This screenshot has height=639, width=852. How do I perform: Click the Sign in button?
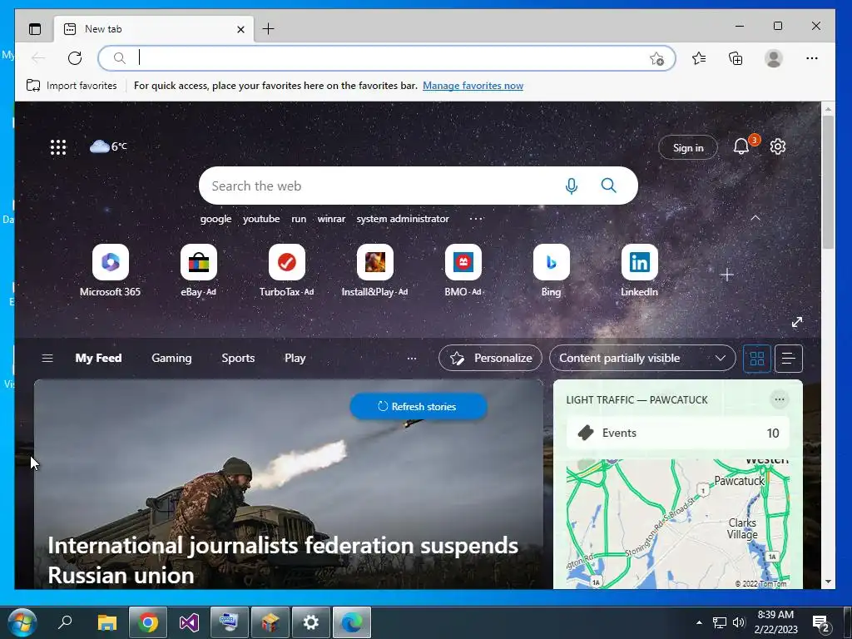coord(688,147)
